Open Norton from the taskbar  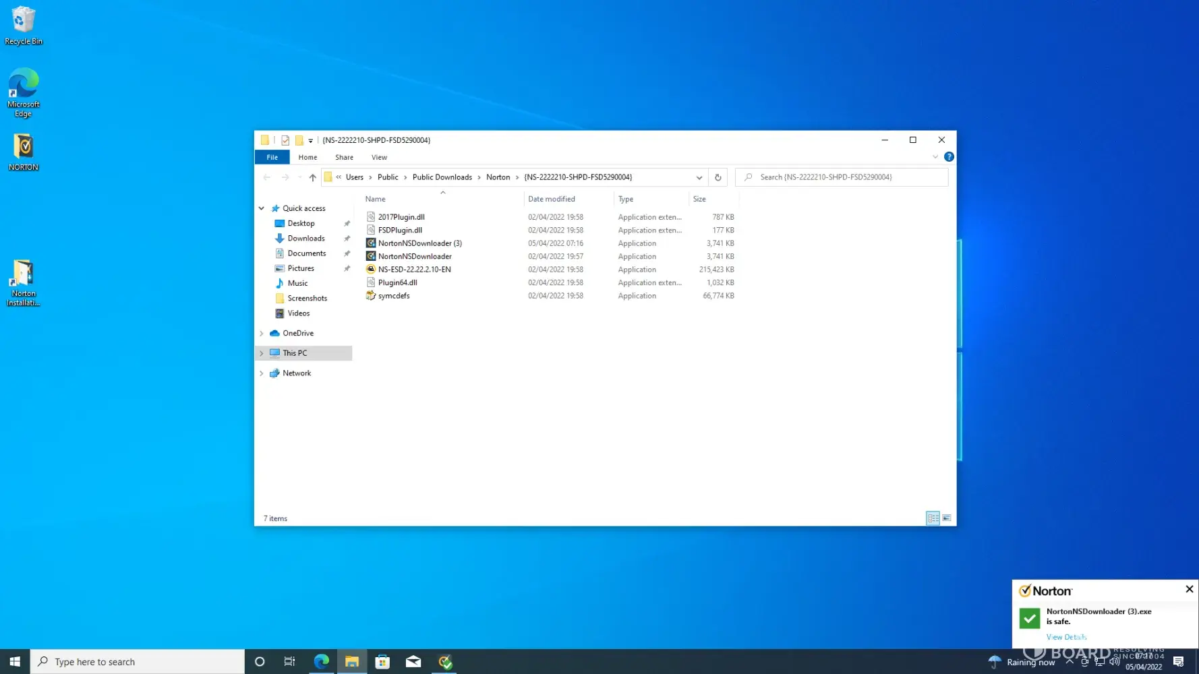(x=445, y=662)
